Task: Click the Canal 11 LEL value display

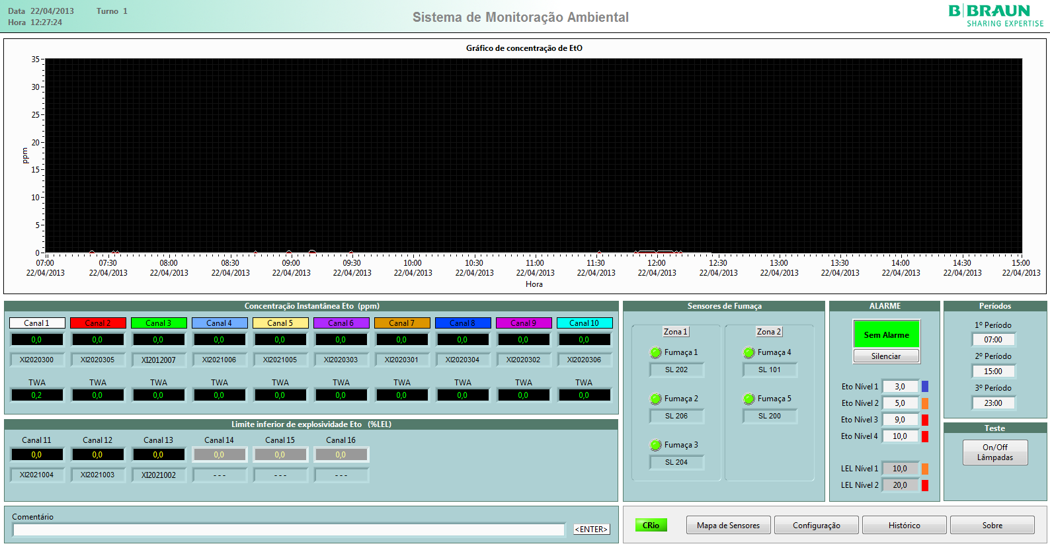Action: [37, 455]
